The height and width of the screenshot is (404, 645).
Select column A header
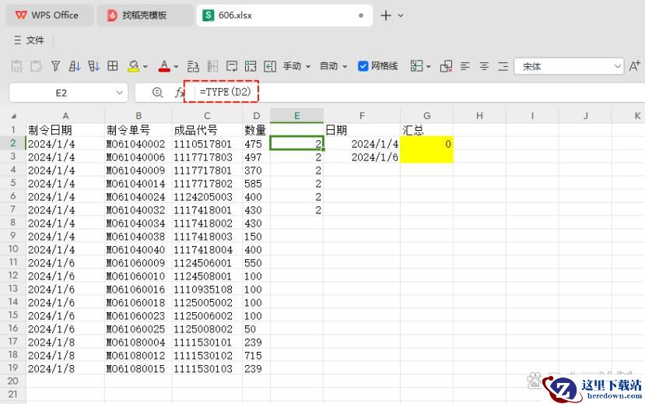65,116
